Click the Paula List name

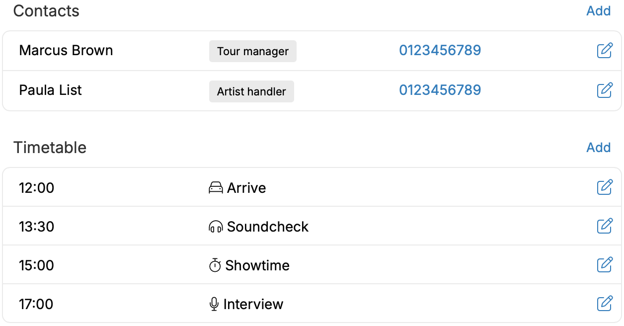point(50,90)
